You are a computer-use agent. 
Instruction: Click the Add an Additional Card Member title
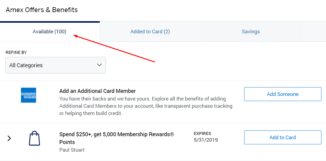[x=97, y=91]
